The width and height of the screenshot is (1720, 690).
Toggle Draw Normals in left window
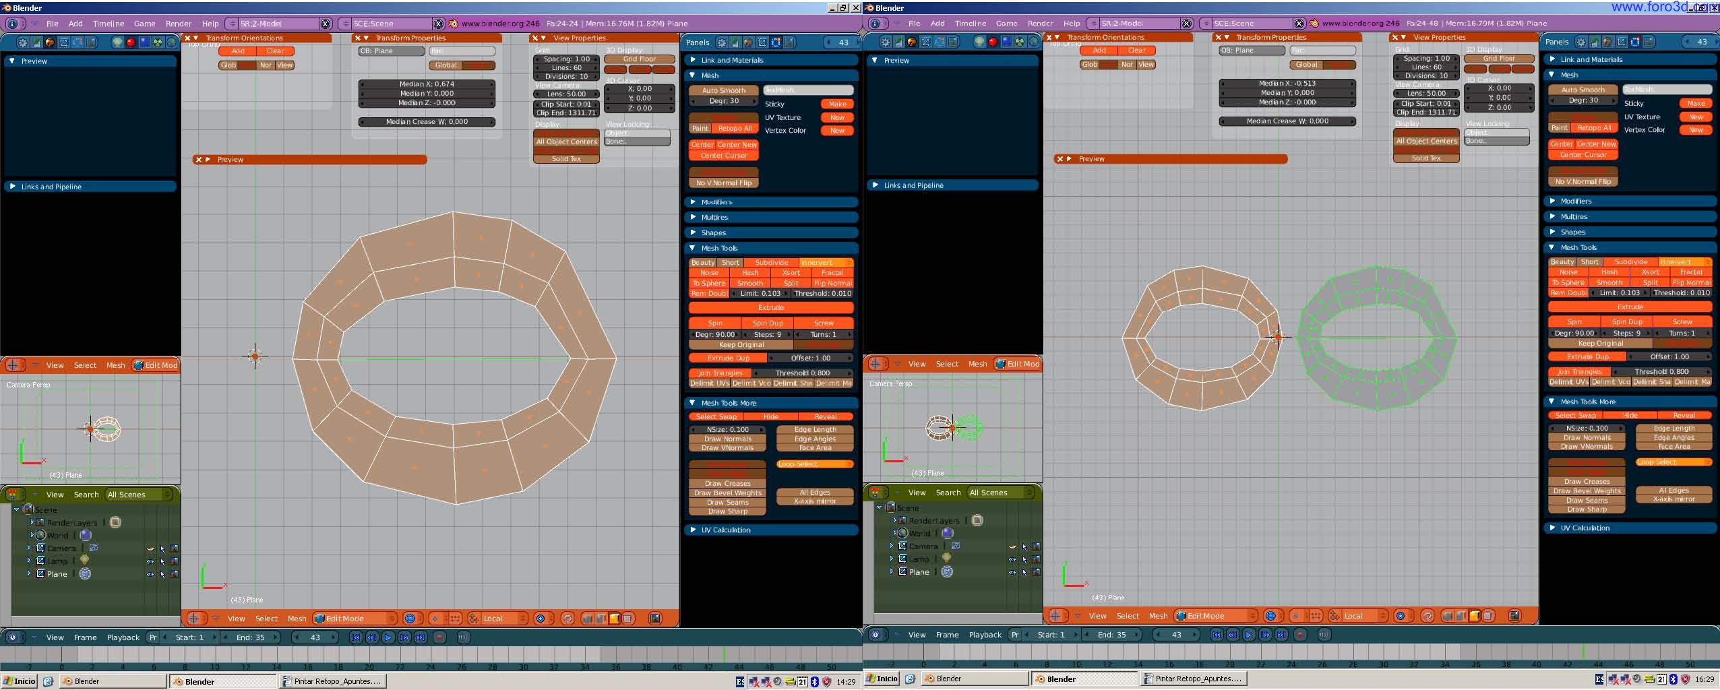point(727,439)
